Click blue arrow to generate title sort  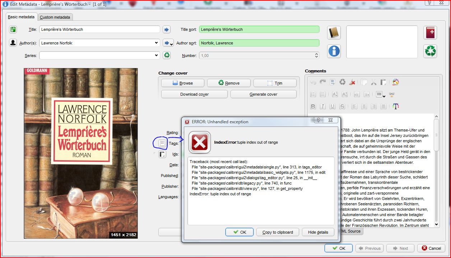(x=167, y=29)
